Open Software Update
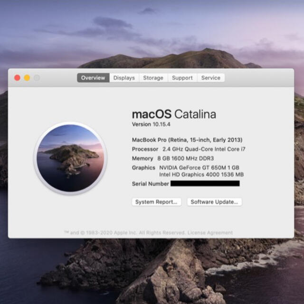This screenshot has width=304, height=304. [214, 202]
